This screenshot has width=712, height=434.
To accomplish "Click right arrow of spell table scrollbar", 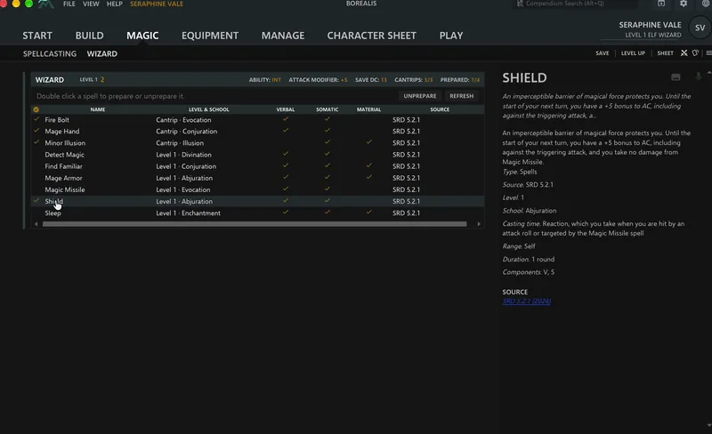I will click(479, 224).
